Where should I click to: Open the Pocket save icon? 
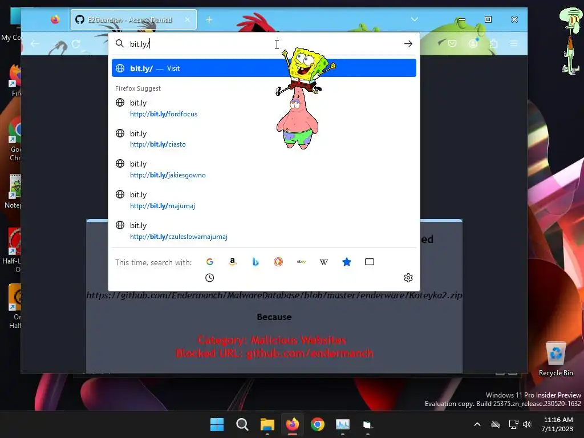click(x=452, y=43)
